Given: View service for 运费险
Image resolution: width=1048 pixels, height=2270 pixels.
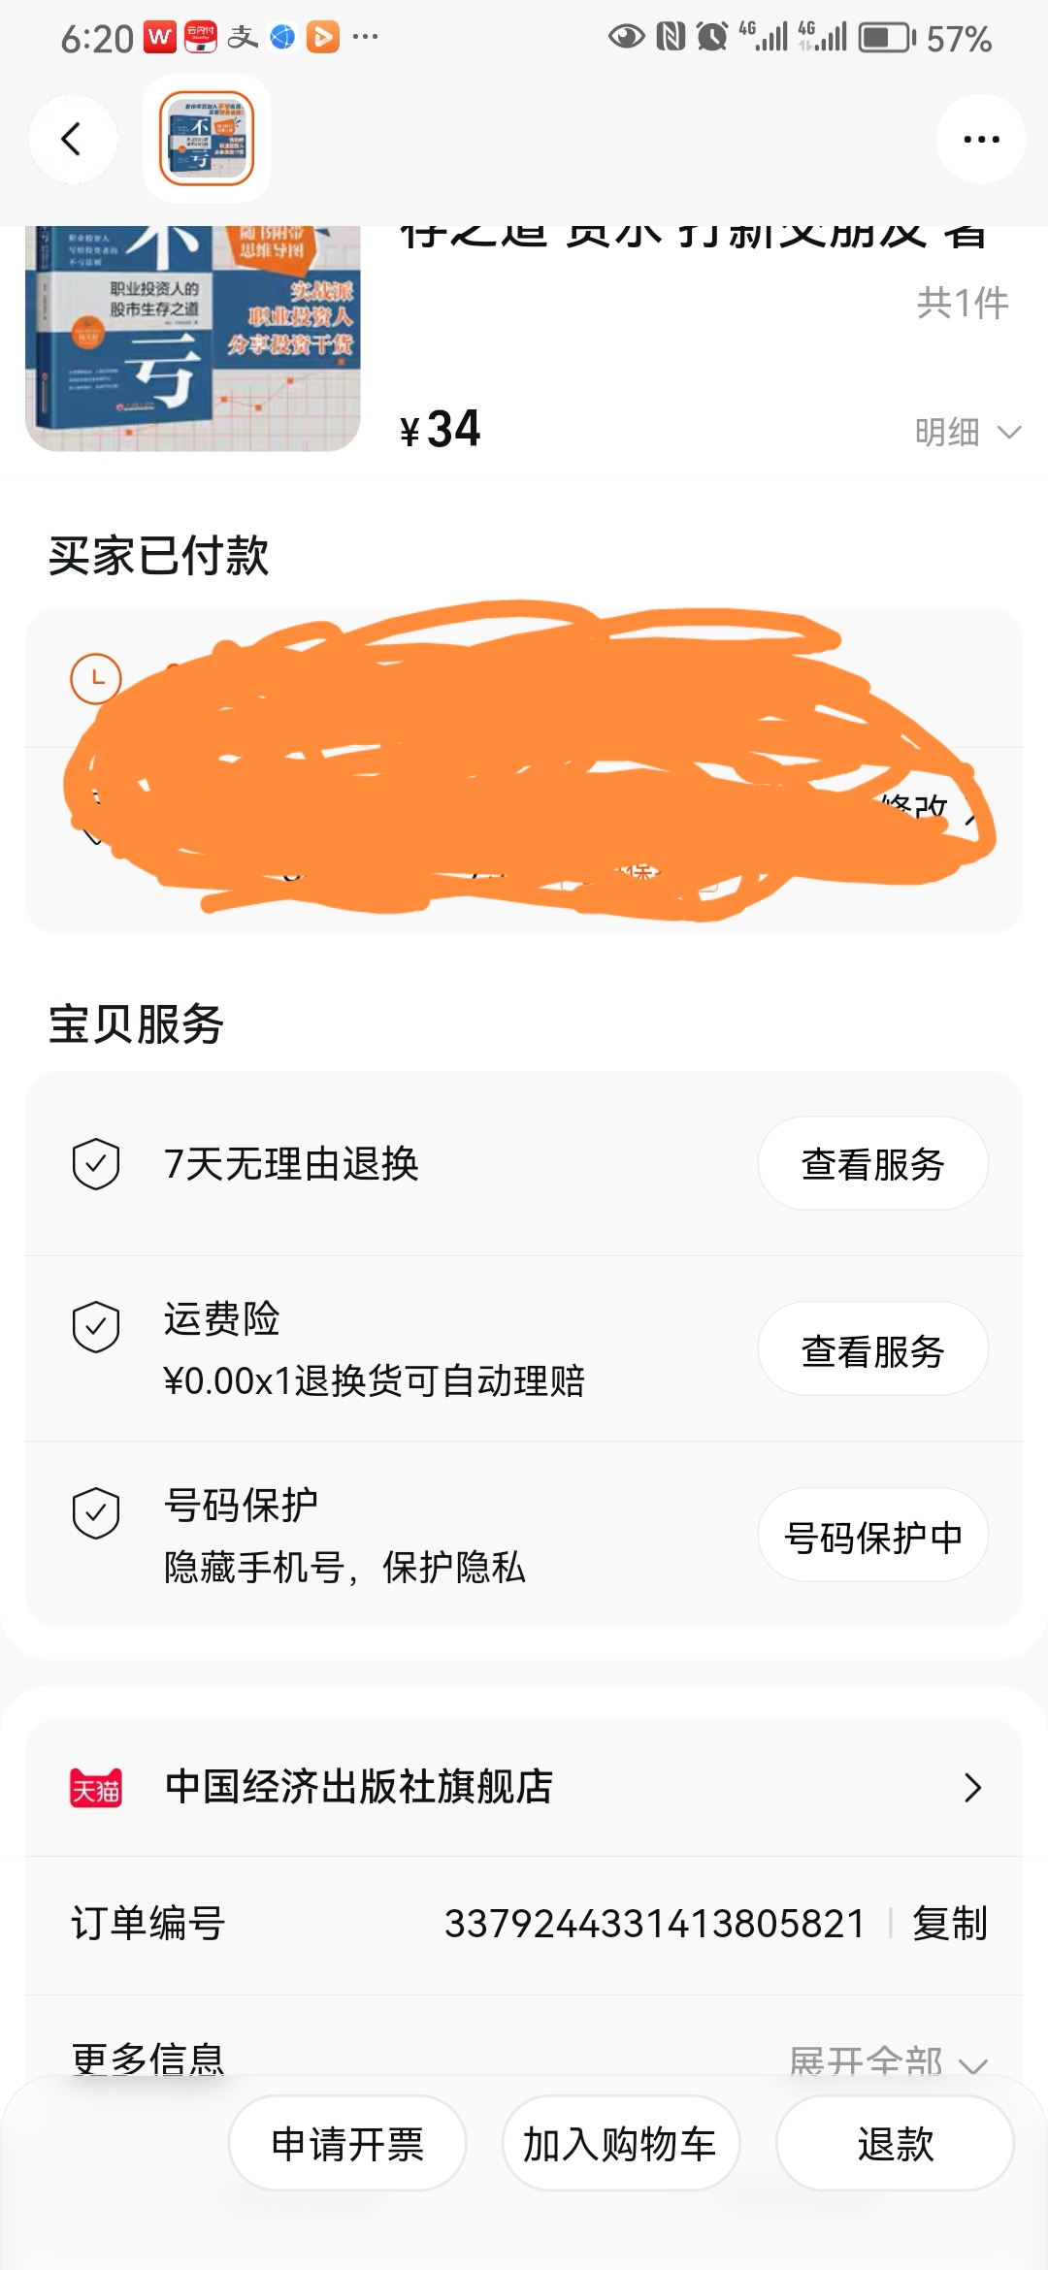Looking at the screenshot, I should tap(872, 1349).
